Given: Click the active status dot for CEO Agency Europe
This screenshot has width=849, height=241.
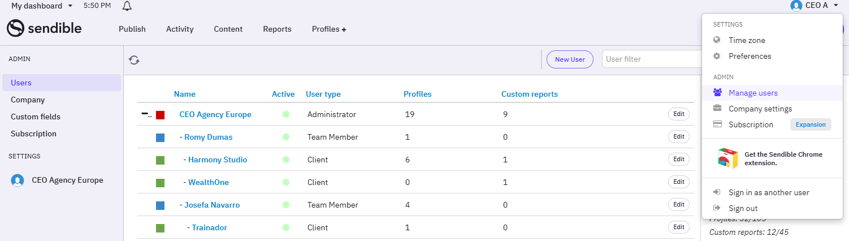Looking at the screenshot, I should 286,114.
